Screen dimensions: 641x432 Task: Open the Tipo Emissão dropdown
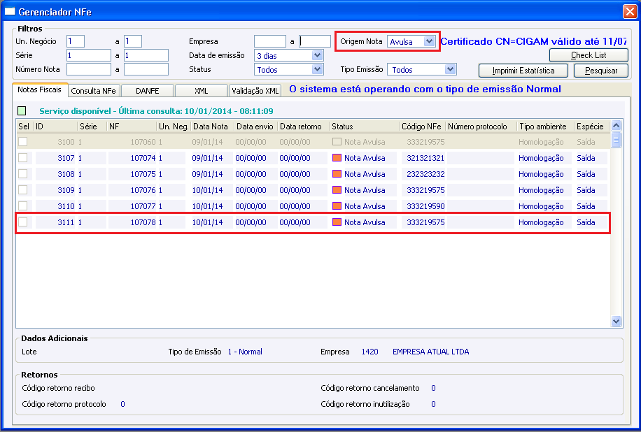[450, 69]
